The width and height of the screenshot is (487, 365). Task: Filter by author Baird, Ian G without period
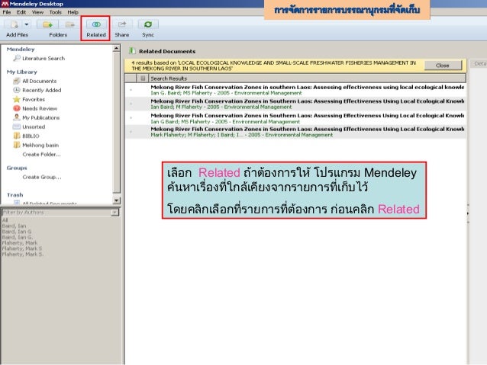(17, 232)
